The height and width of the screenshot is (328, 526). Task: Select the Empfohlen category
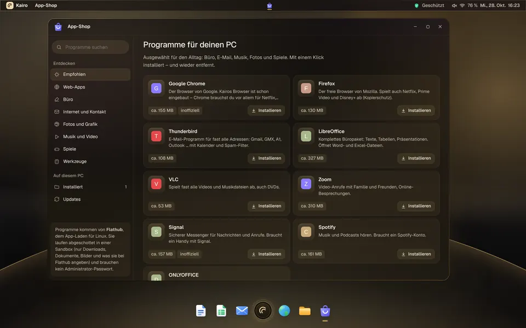point(90,74)
